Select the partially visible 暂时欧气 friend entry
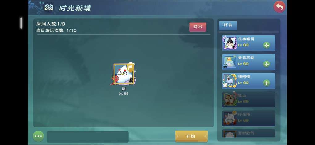This screenshot has height=145, width=315. click(x=249, y=133)
